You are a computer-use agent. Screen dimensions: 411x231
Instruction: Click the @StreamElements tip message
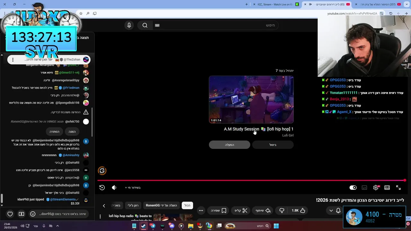coord(48,201)
